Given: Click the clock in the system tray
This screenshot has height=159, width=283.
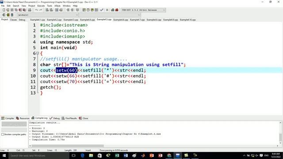Looking at the screenshot, I should point(275,155).
